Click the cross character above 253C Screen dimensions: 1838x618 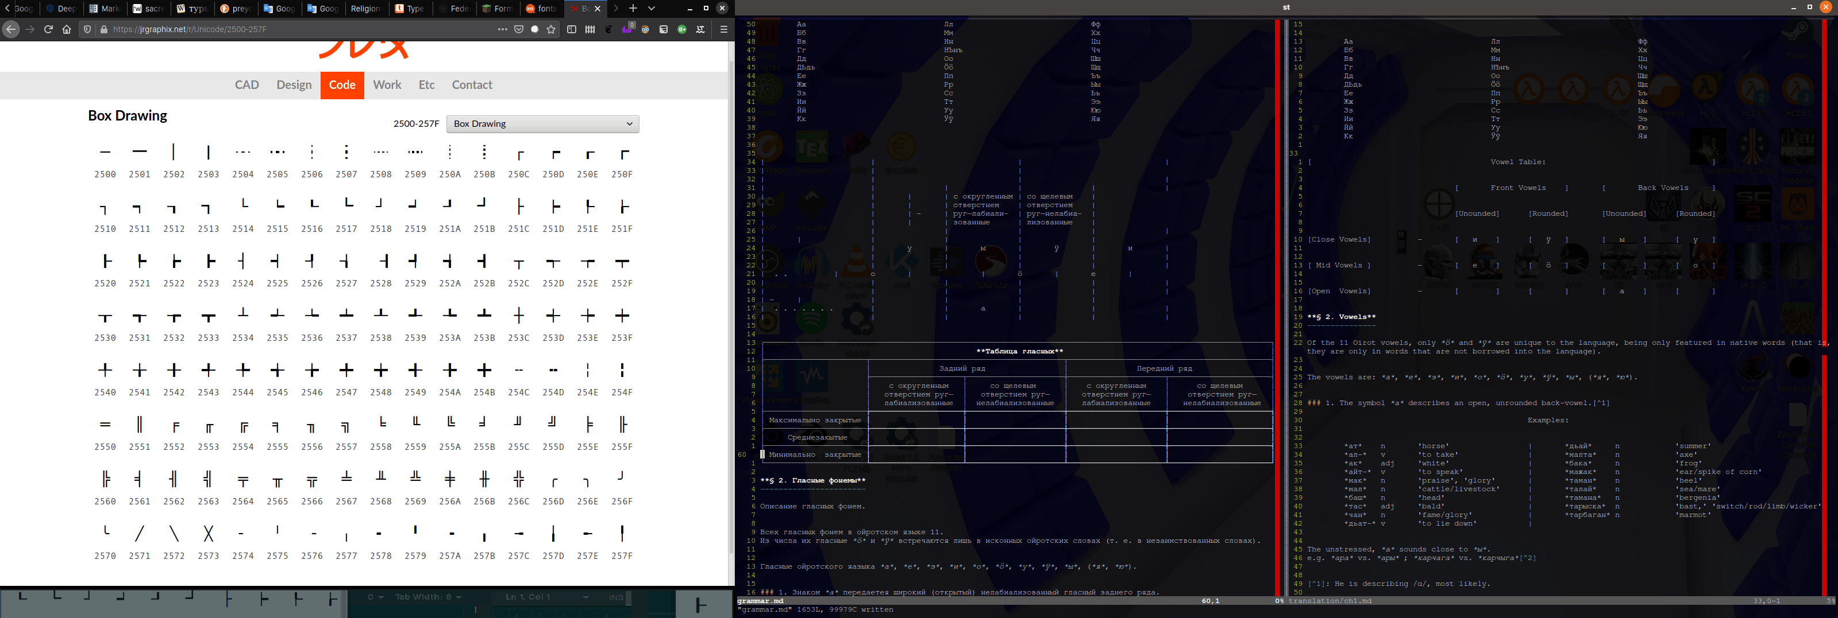click(519, 315)
